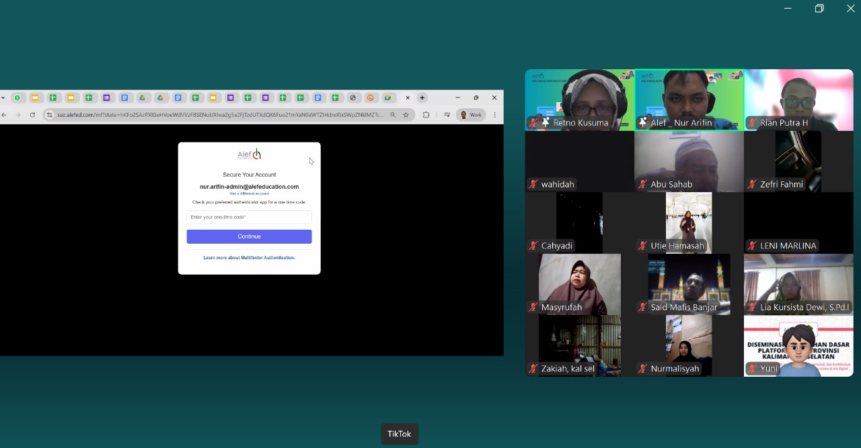Open 'Learn more about Multifactor Authentication' link
This screenshot has height=448, width=861.
[x=249, y=258]
